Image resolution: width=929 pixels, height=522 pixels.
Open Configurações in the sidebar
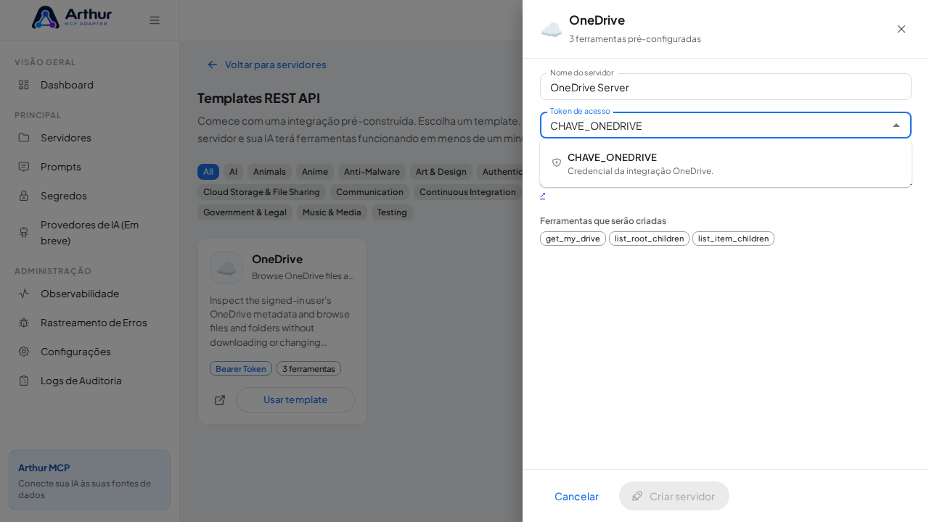tap(90, 352)
